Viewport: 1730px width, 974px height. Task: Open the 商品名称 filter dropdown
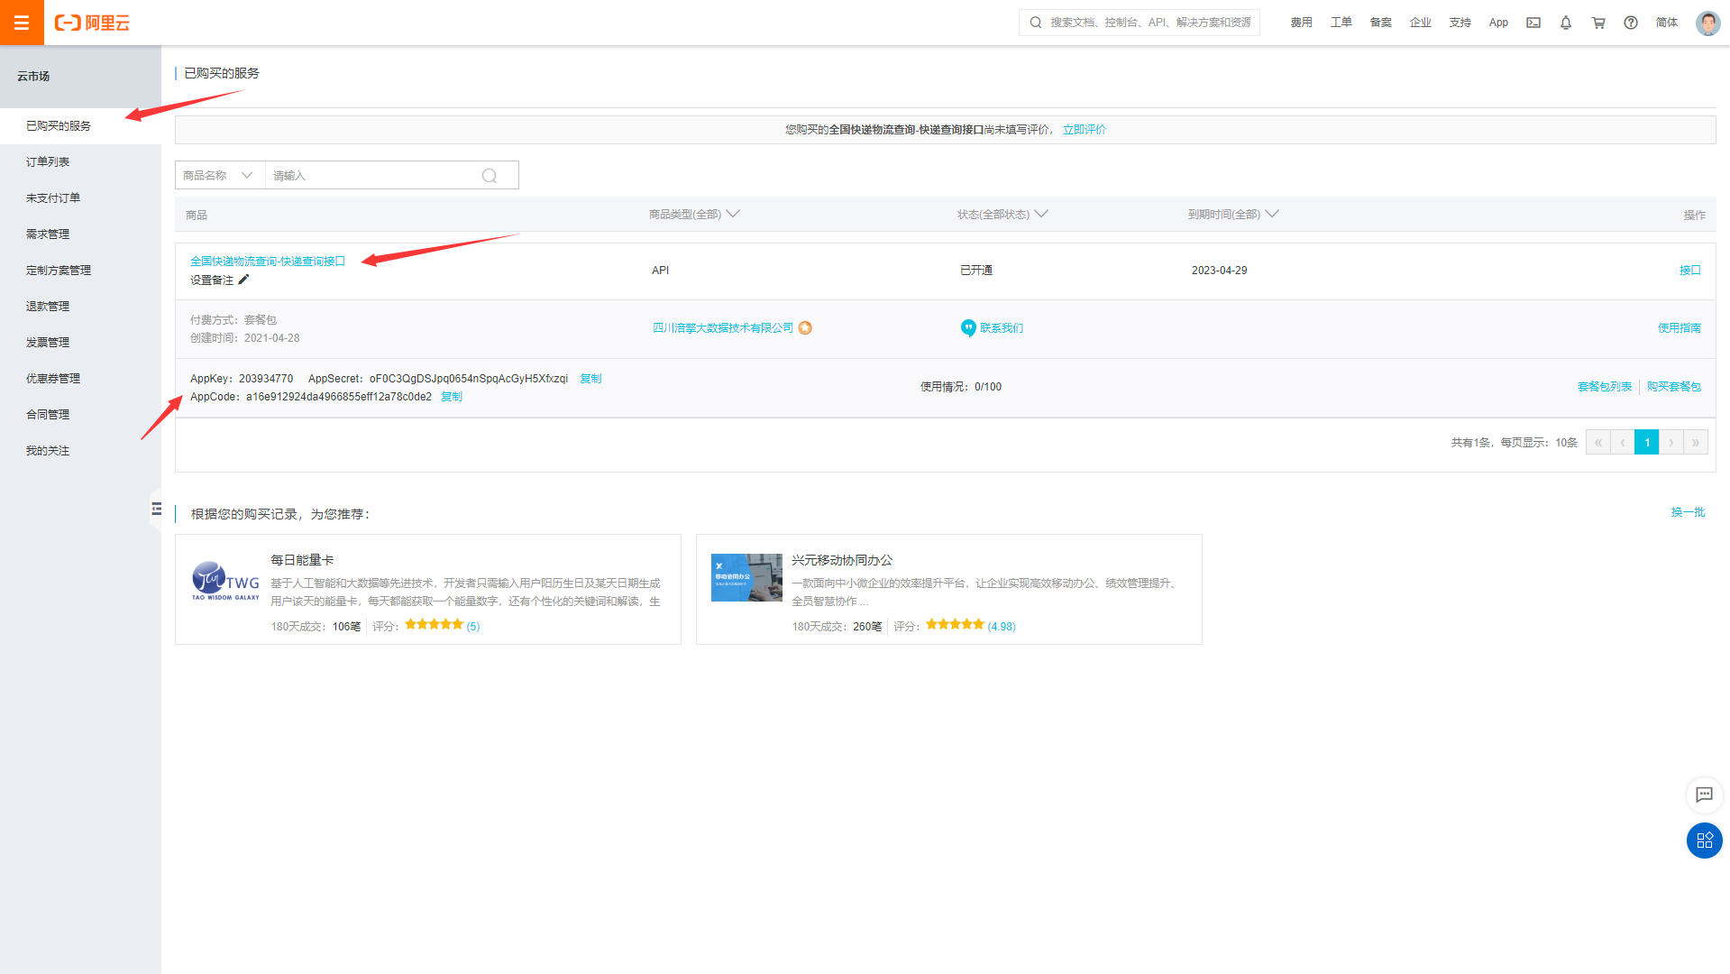click(220, 176)
